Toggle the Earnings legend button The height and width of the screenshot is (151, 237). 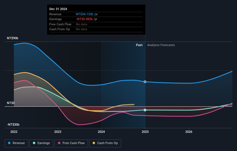pos(41,143)
